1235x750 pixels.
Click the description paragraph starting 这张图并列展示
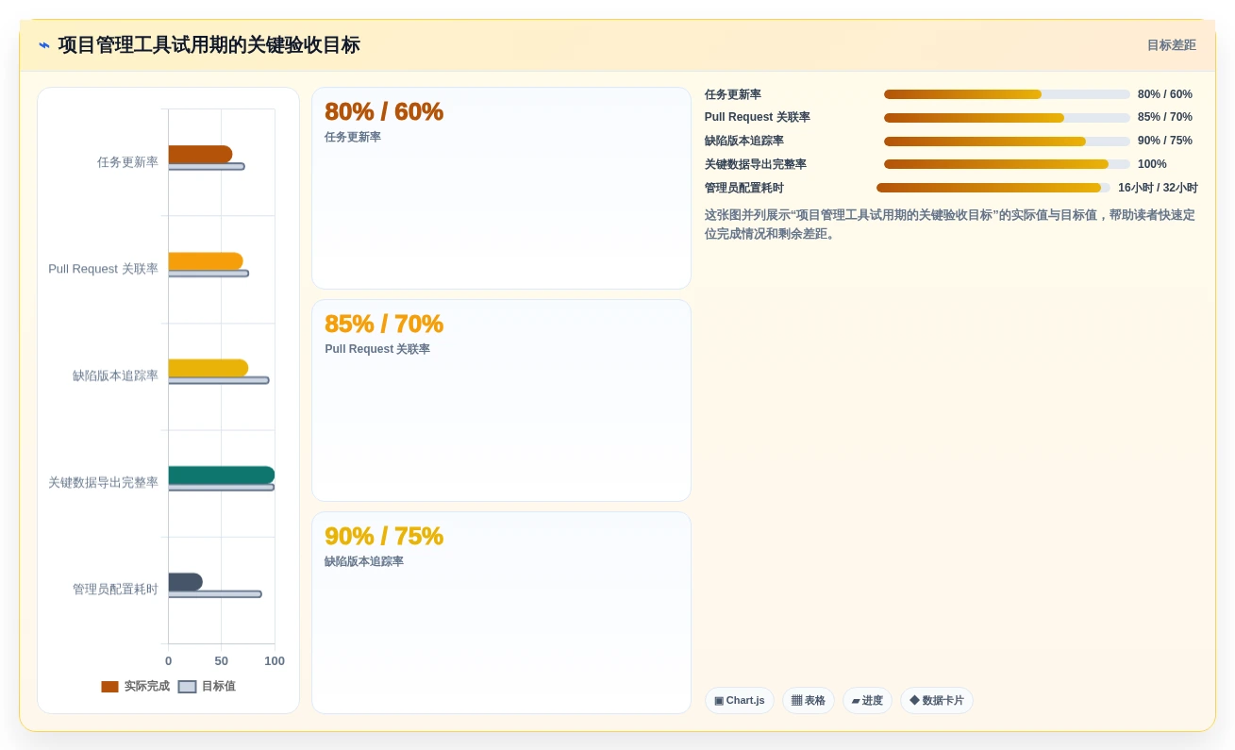[950, 225]
